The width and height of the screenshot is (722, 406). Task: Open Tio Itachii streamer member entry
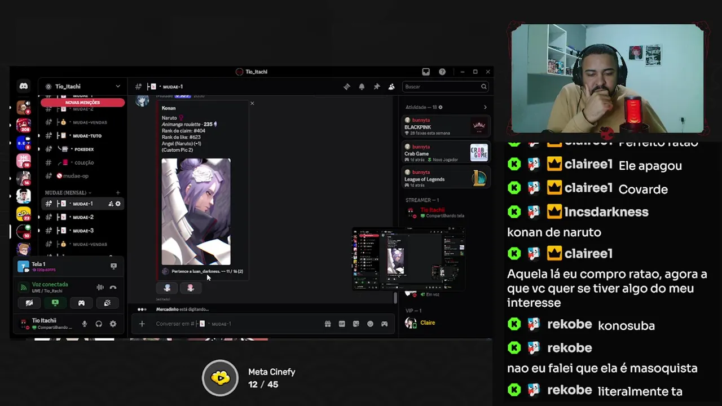[x=446, y=213]
